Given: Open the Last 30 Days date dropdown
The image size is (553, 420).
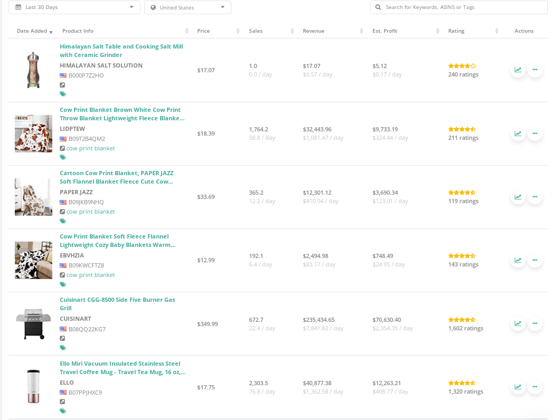Looking at the screenshot, I should pos(74,7).
